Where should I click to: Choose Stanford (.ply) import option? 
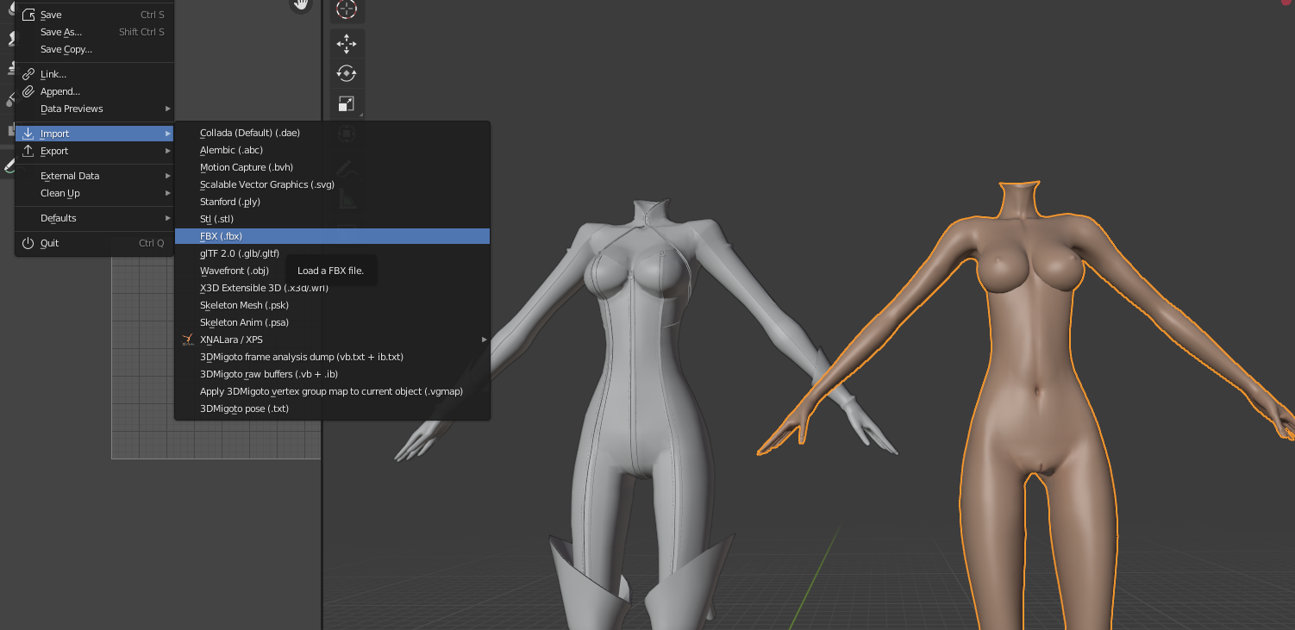[332, 202]
